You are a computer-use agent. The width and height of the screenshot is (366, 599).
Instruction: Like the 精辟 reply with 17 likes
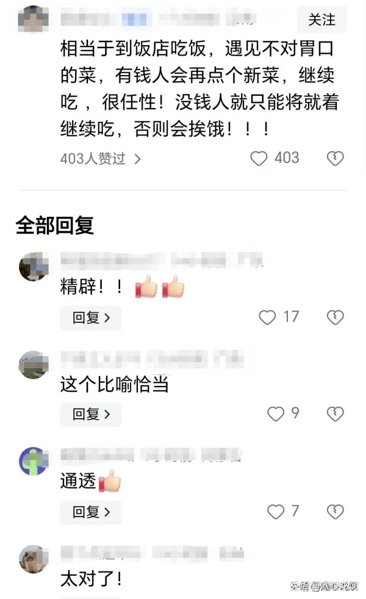pyautogui.click(x=267, y=317)
